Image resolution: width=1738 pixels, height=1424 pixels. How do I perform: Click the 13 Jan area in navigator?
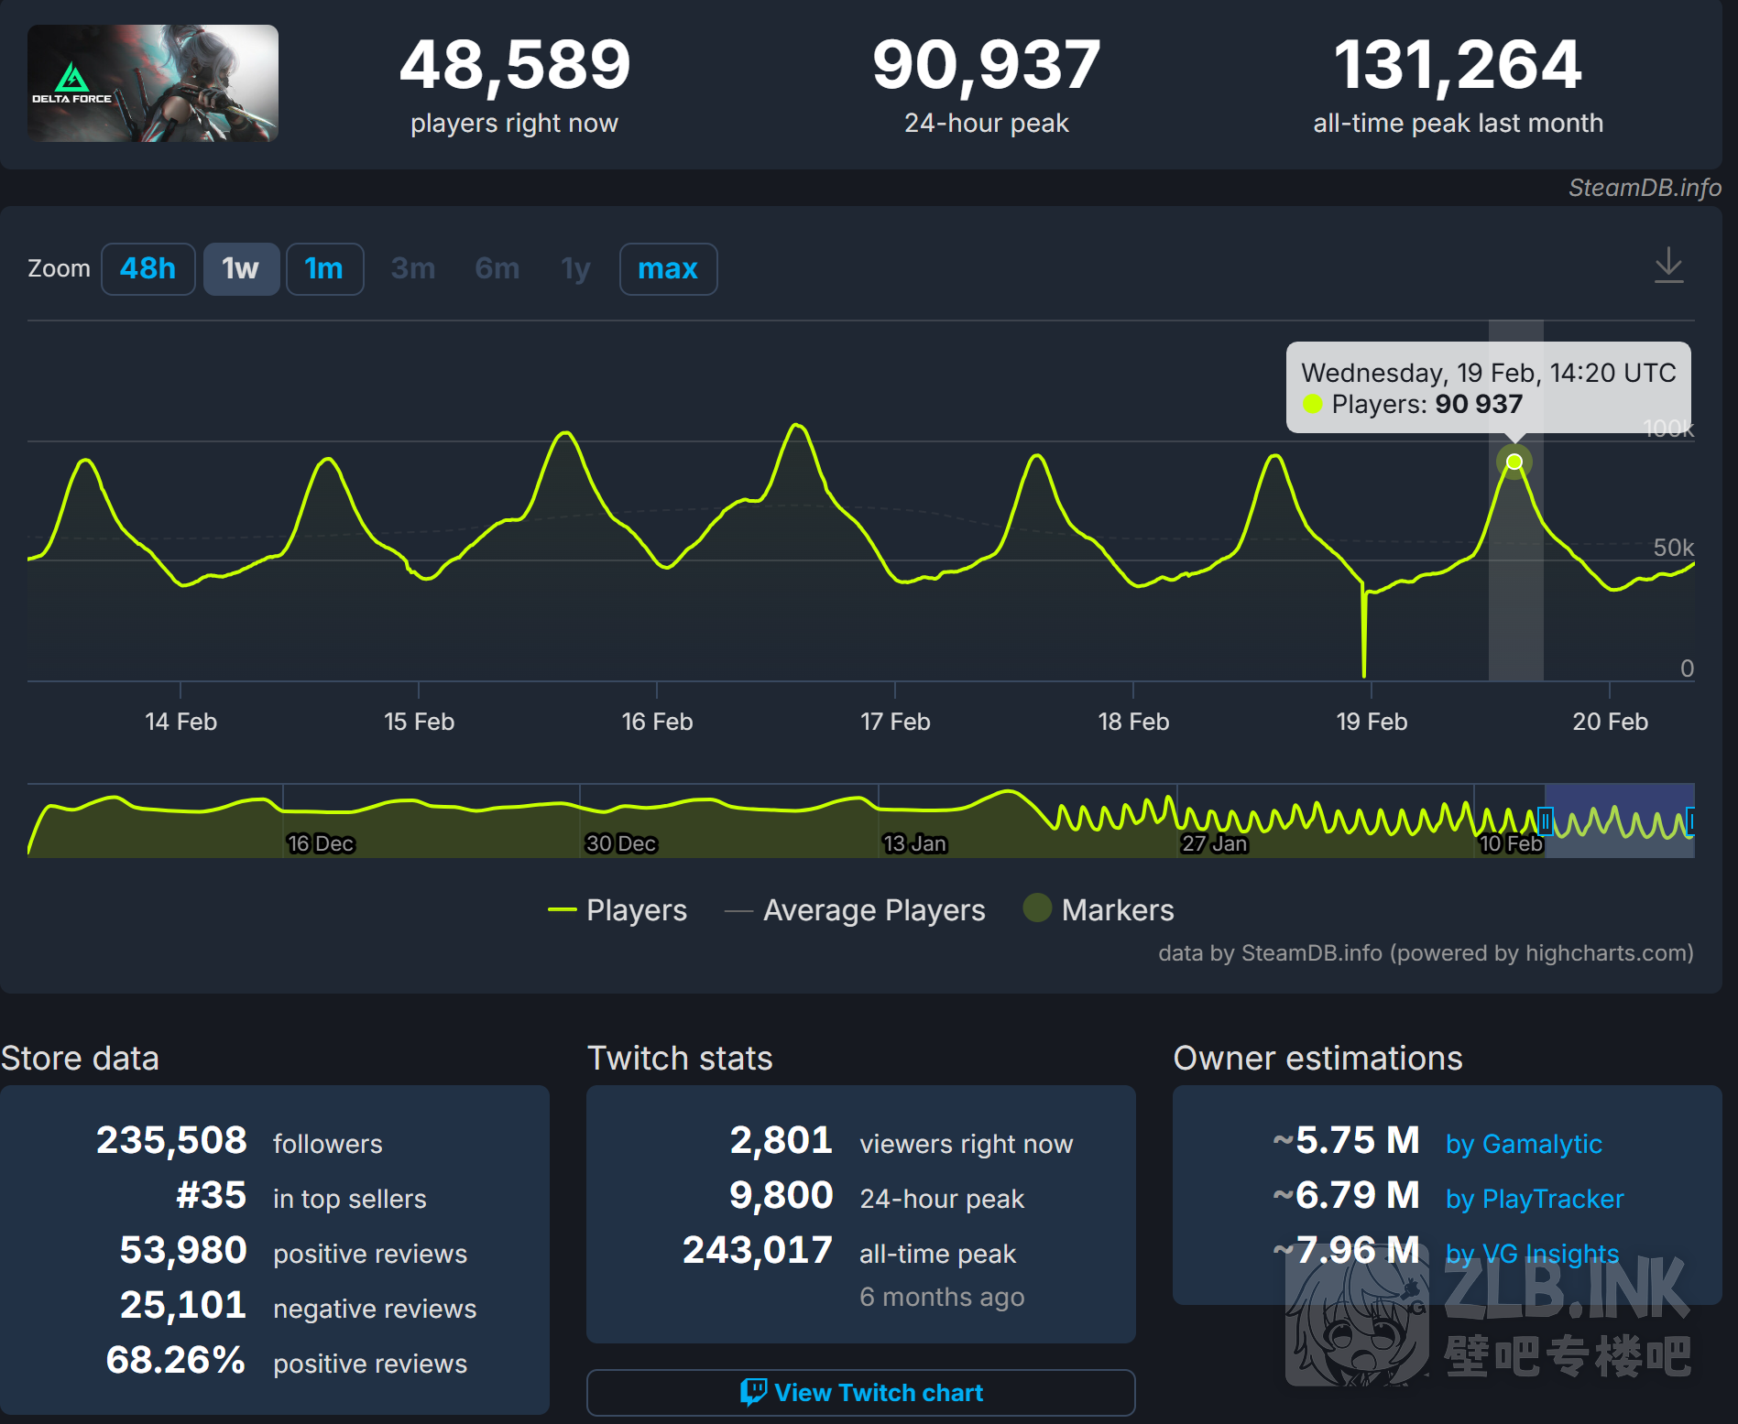[x=913, y=843]
